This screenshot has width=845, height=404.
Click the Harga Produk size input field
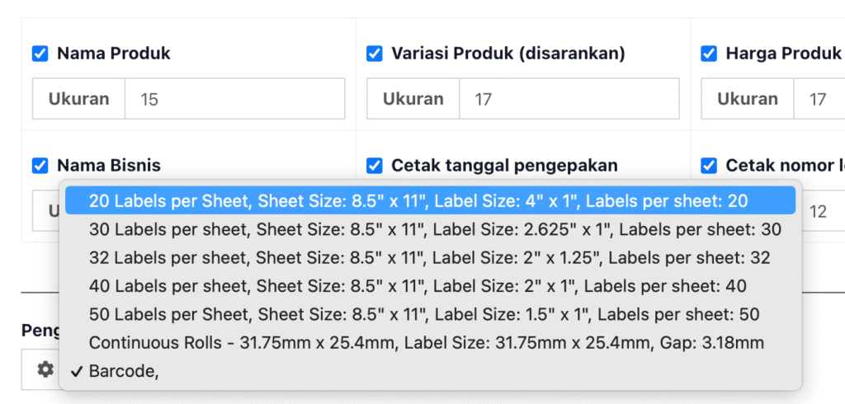pyautogui.click(x=821, y=99)
